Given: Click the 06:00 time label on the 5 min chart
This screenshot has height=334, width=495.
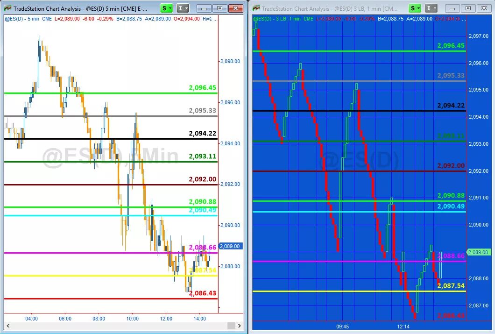Looking at the screenshot, I should point(65,319).
